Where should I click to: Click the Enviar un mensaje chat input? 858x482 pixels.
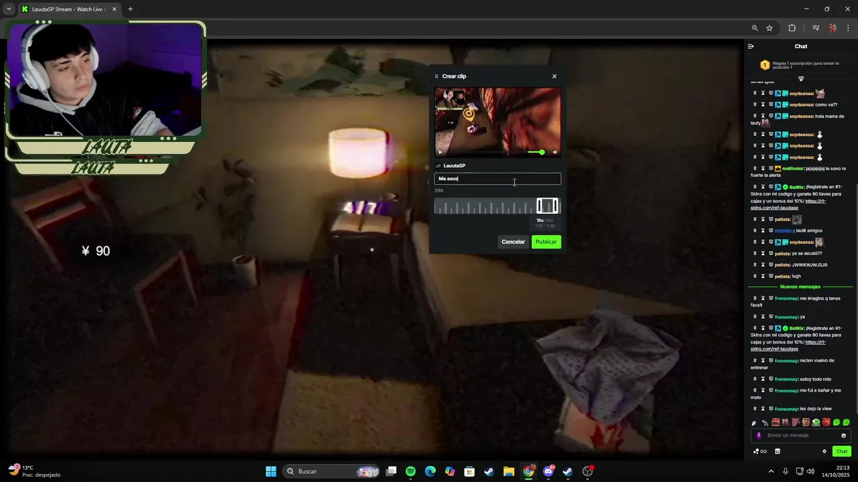(802, 435)
